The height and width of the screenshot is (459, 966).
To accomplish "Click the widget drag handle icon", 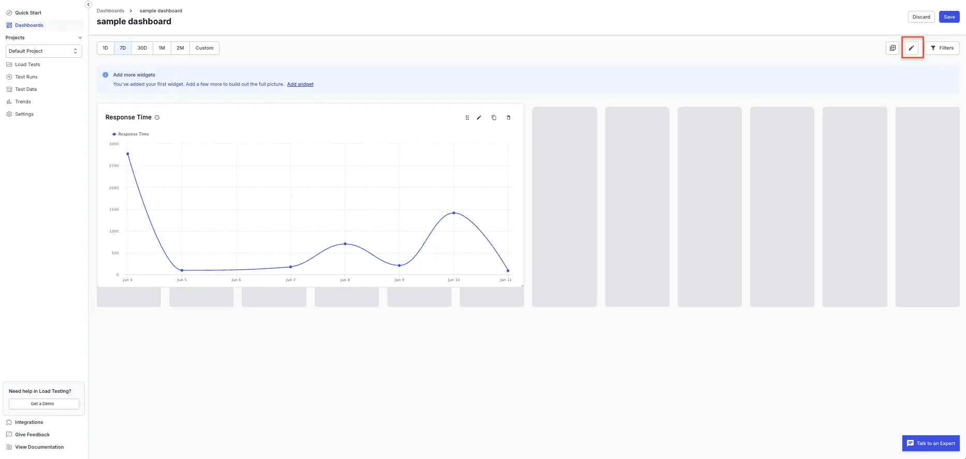I will coord(467,118).
